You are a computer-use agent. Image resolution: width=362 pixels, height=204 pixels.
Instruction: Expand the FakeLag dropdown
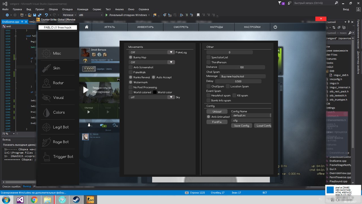[171, 52]
